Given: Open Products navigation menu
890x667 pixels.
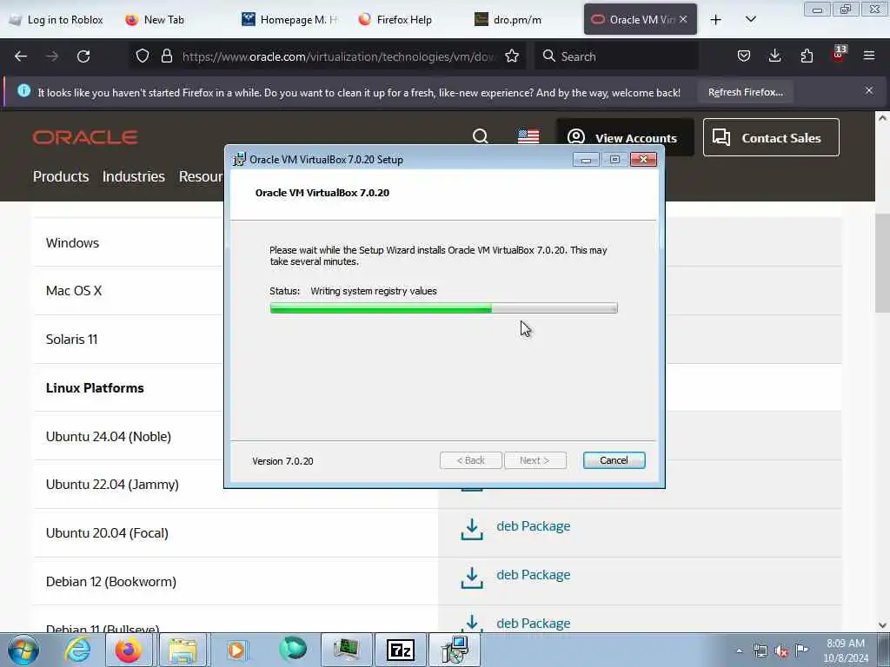Looking at the screenshot, I should pyautogui.click(x=61, y=176).
